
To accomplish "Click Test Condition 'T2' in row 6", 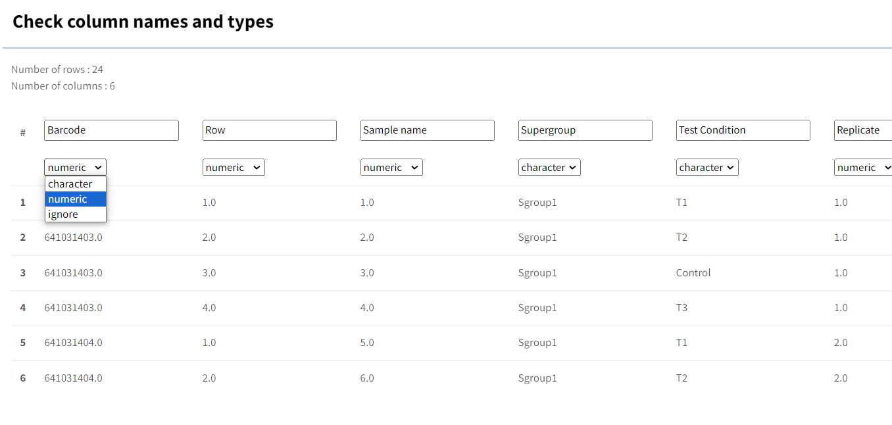I will (x=681, y=378).
